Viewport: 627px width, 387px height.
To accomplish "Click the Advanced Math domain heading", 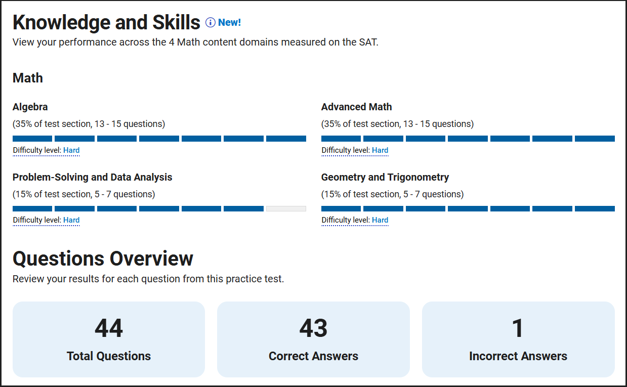I will 357,107.
